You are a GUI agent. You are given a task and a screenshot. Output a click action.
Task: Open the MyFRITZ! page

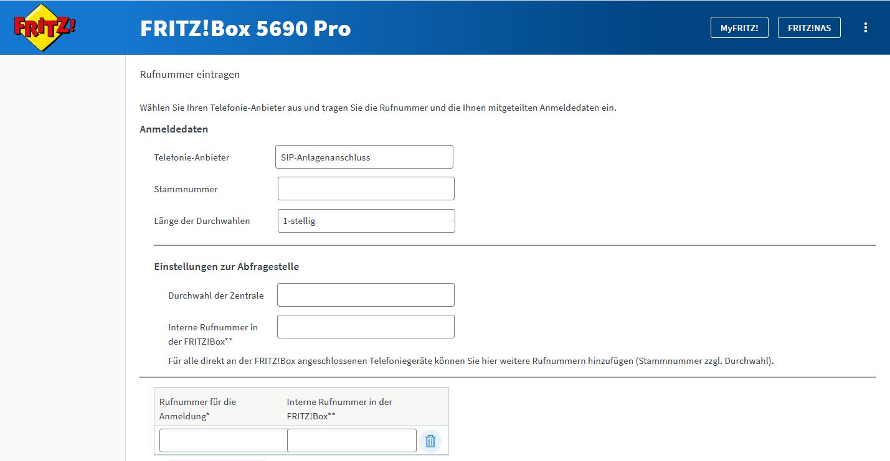pyautogui.click(x=739, y=28)
